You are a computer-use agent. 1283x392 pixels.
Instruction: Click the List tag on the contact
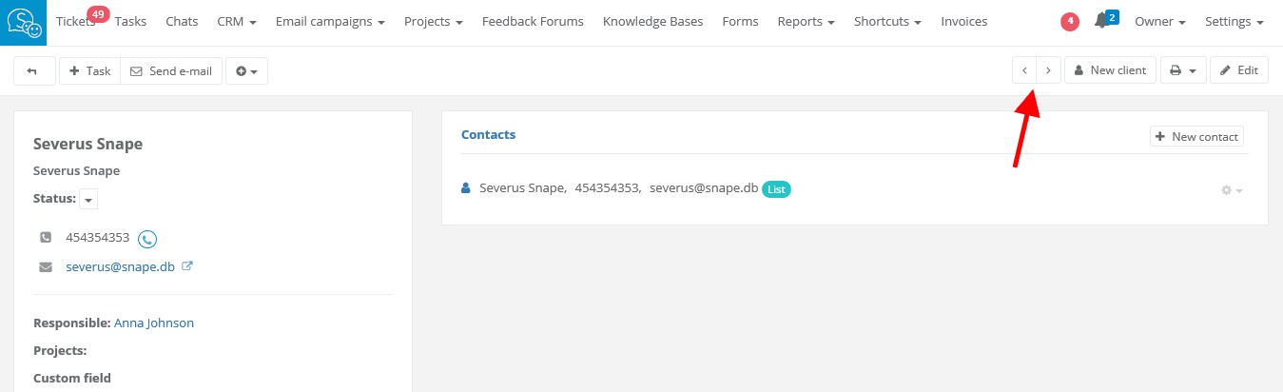coord(776,189)
